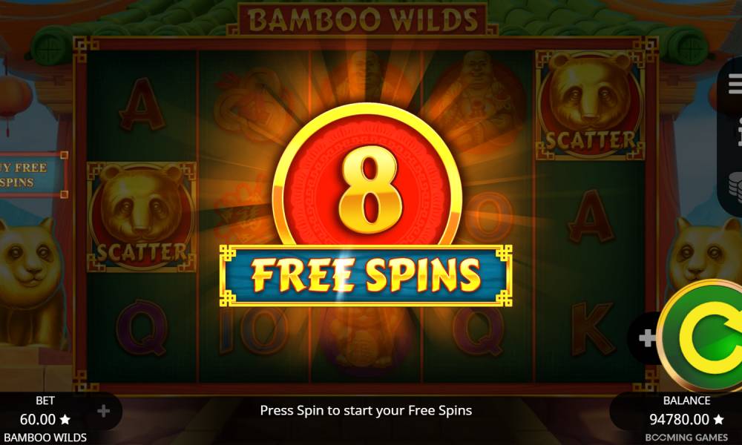
Task: Click the 8 Free Spins banner
Action: pyautogui.click(x=366, y=276)
